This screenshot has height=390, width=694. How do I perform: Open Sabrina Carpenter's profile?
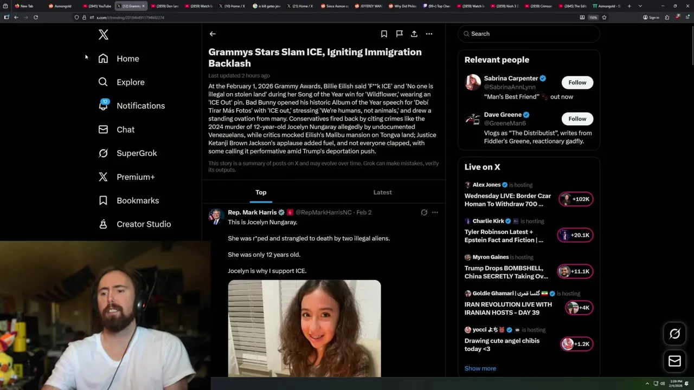coord(511,79)
